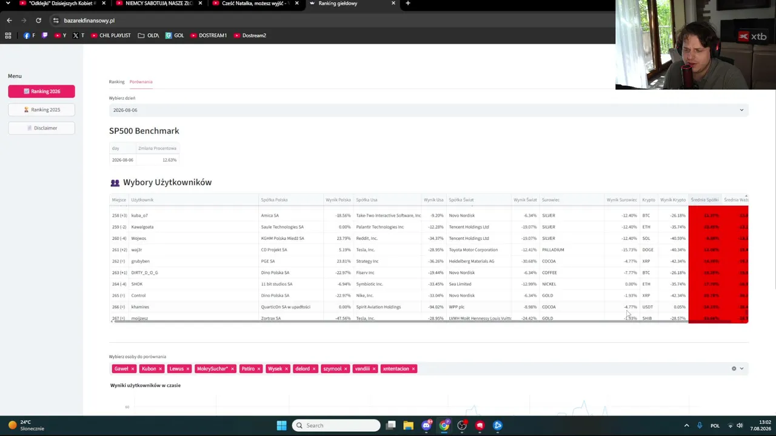
Task: Remove the MokrySuchar* tag from comparison
Action: click(232, 369)
